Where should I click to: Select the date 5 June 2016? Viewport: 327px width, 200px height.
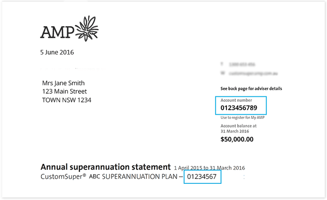[x=57, y=52]
